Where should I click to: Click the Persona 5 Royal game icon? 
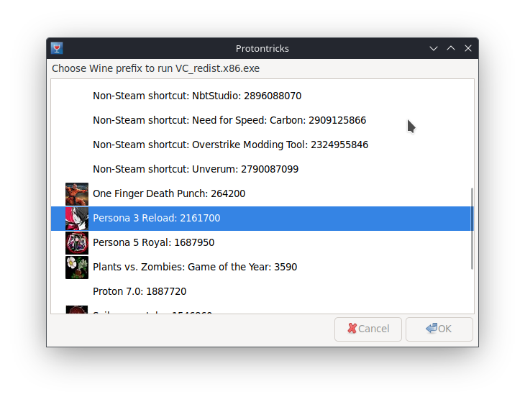(x=77, y=242)
